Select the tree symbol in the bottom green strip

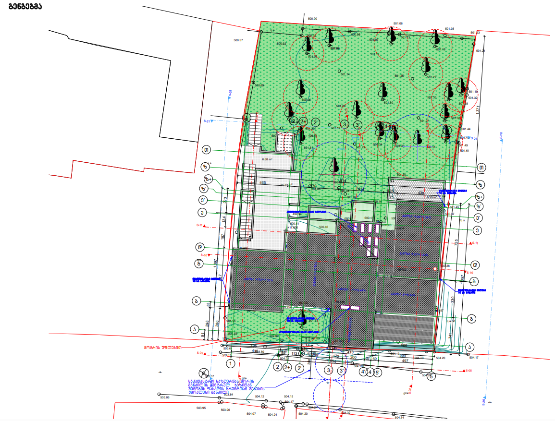(302, 316)
